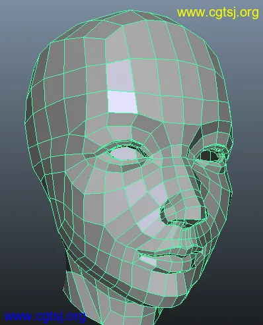Select the brightest white forehead polygon face

click(122, 102)
